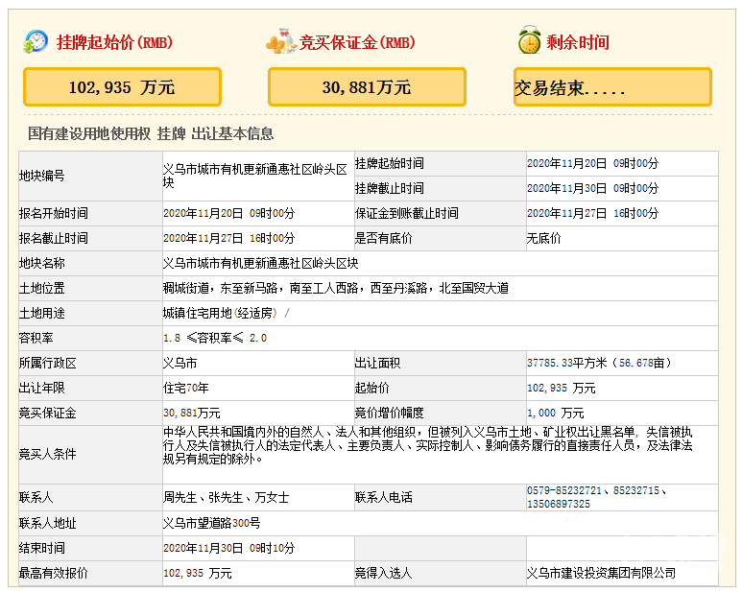
Task: Select the 30,881万元 deposit box
Action: click(x=367, y=87)
